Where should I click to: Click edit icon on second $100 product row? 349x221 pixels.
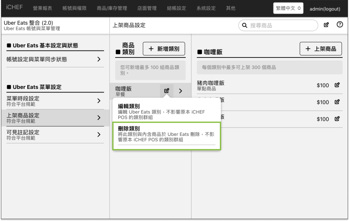337,102
